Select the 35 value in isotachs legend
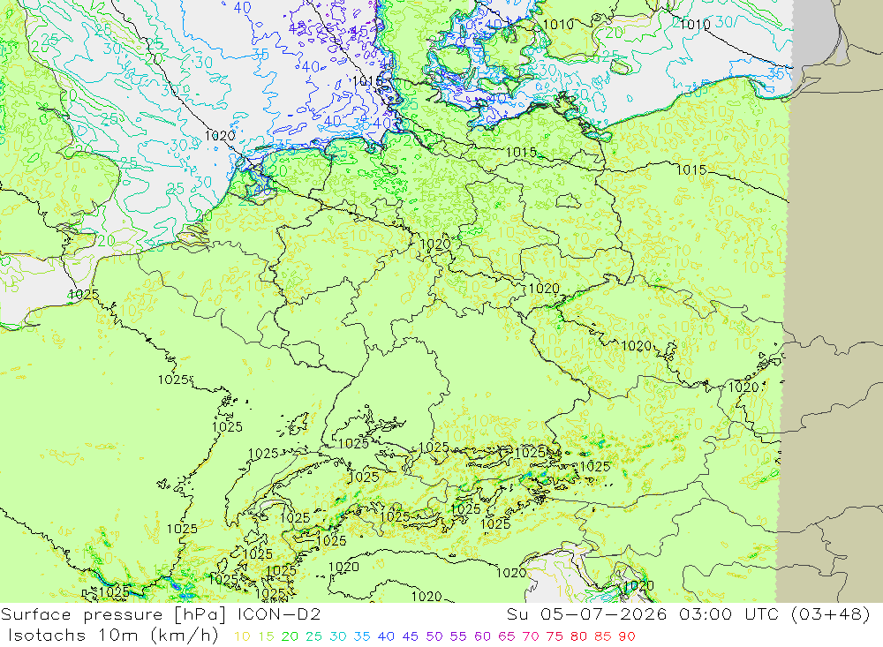Image resolution: width=883 pixels, height=647 pixels. (362, 636)
